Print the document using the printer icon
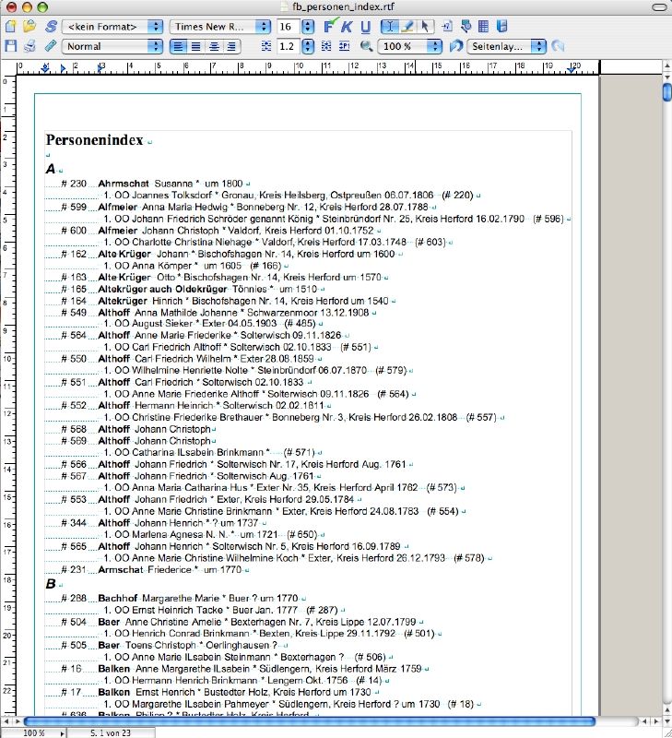This screenshot has height=738, width=672. (29, 46)
